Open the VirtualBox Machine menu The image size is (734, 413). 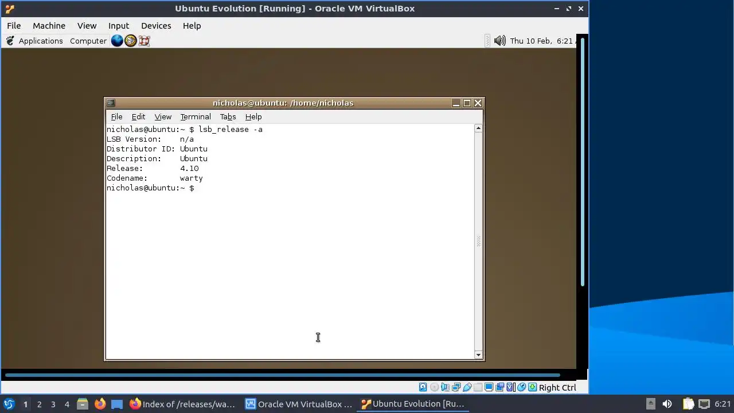[49, 26]
